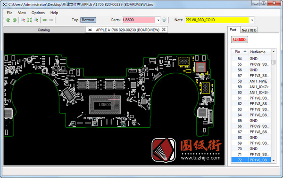
Task: Click the zoom in magnifier icon
Action: [36, 20]
